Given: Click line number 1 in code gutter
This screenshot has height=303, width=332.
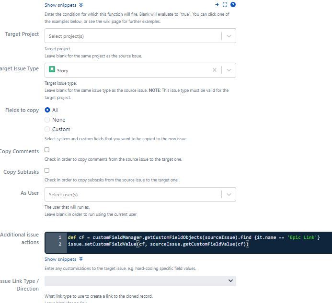Looking at the screenshot, I should pyautogui.click(x=60, y=237).
